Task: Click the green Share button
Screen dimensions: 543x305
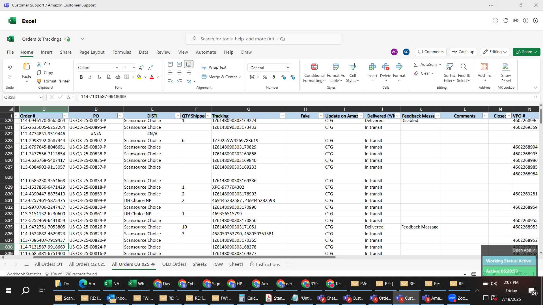Action: click(527, 52)
